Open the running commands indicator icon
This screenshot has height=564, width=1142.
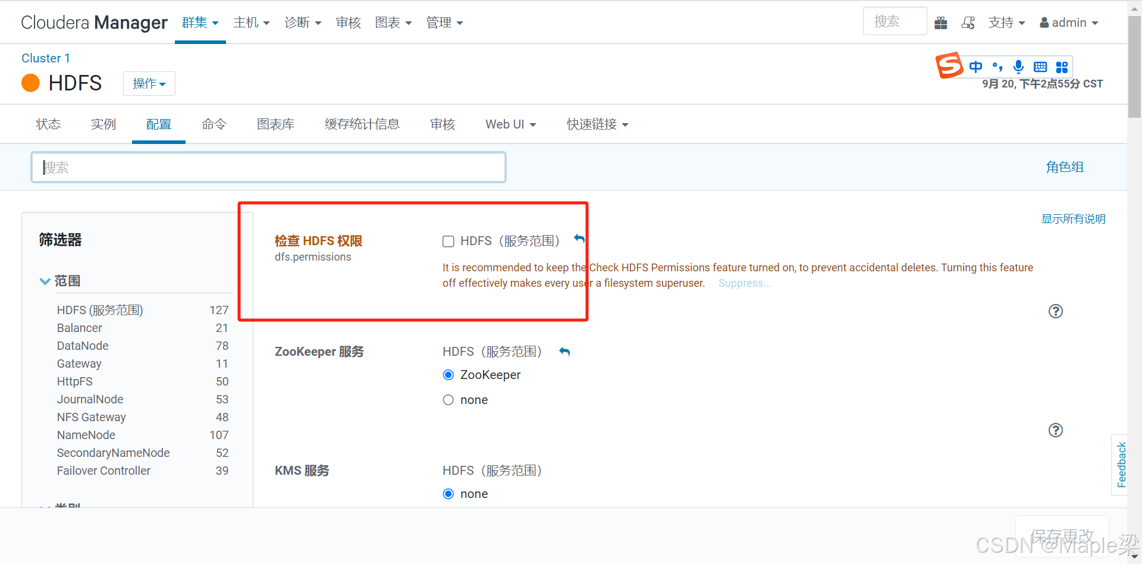tap(968, 22)
